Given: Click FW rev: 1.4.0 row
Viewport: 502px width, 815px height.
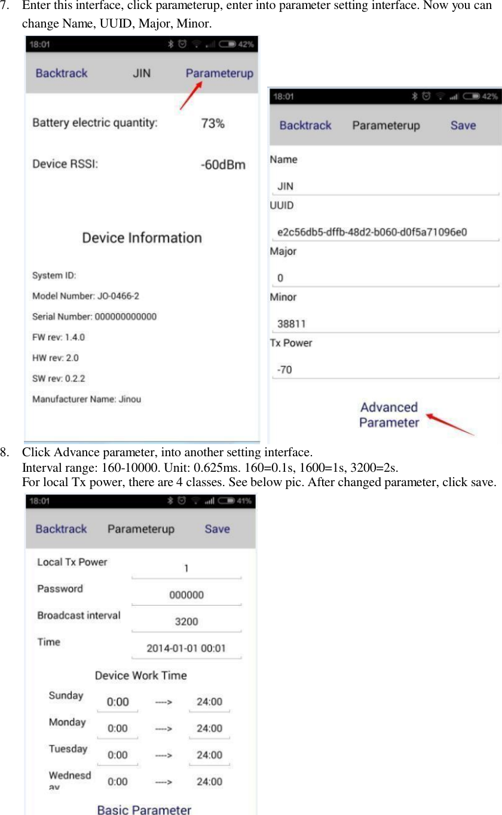Looking at the screenshot, I should pos(59,337).
